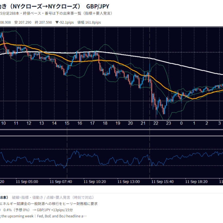Click hour label 10 on chart axis
The height and width of the screenshot is (223, 223).
coord(3,123)
